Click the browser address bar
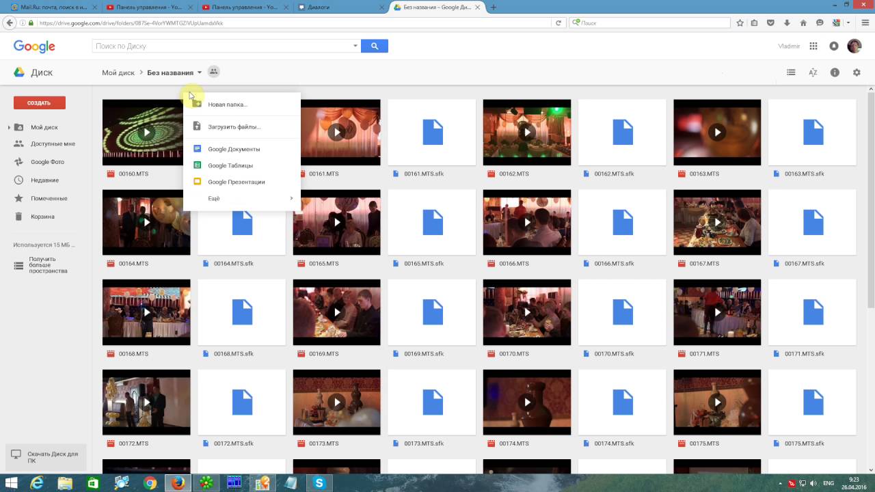 click(294, 23)
